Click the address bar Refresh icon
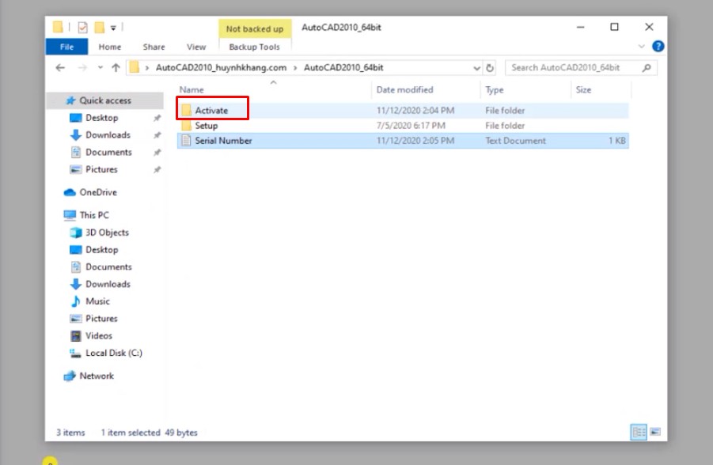Image resolution: width=713 pixels, height=465 pixels. pyautogui.click(x=491, y=68)
